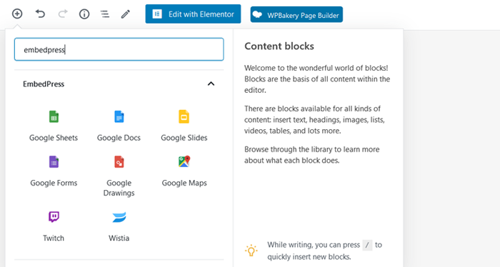Click Edit with Elementor button
The image size is (500, 267).
tap(194, 14)
